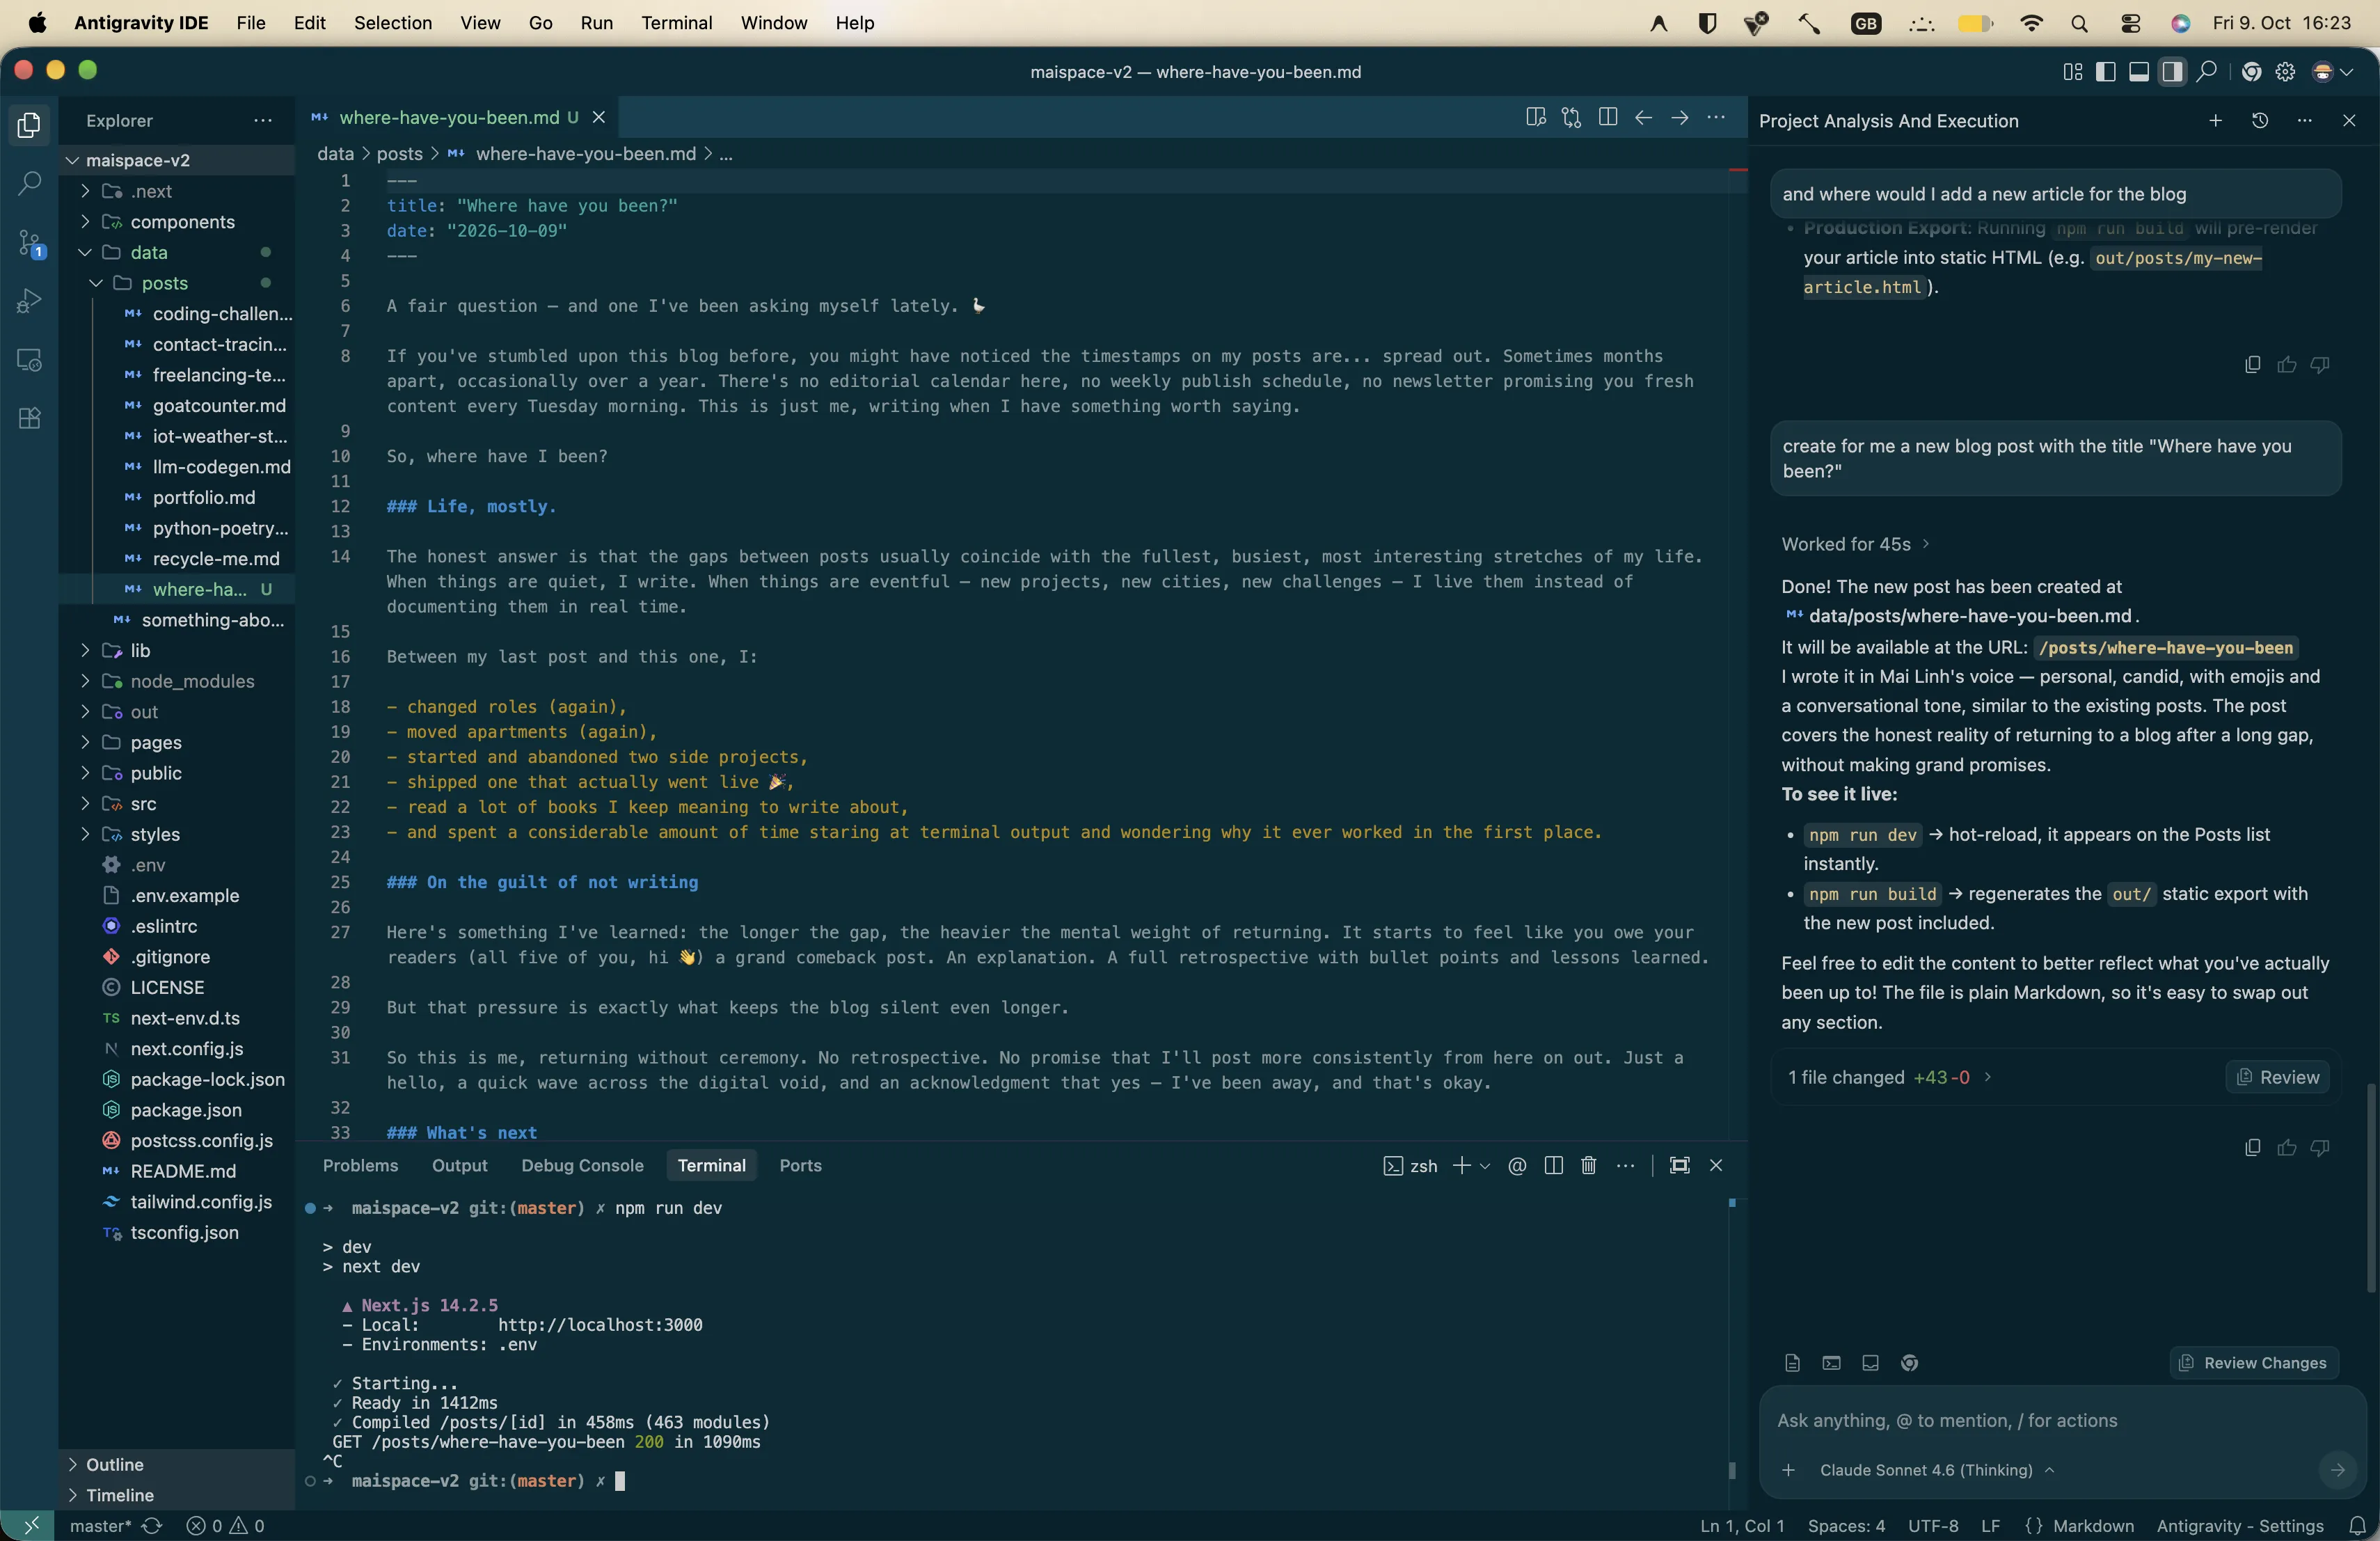Click the Review Changes button
2380x1541 pixels.
[x=2254, y=1362]
